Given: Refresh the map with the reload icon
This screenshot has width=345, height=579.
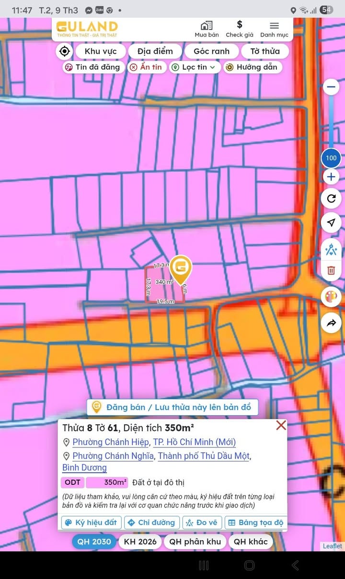Looking at the screenshot, I should (x=331, y=198).
